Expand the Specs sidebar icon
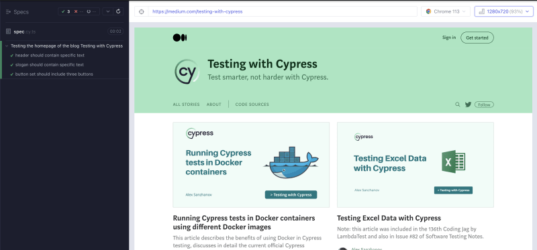Viewport: 537px width, 250px height. 9,11
